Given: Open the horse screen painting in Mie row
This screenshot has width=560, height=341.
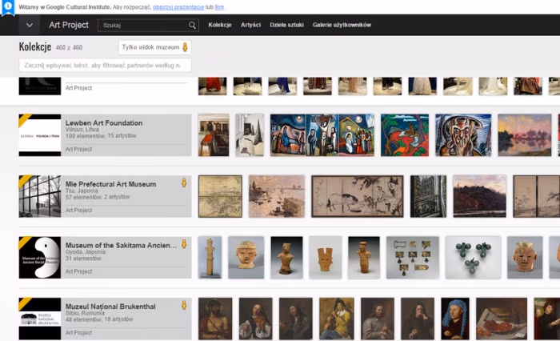Looking at the screenshot, I should (x=358, y=196).
